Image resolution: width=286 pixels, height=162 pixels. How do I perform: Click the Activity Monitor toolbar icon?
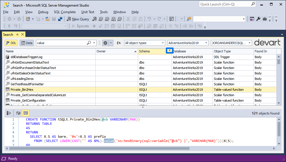click(x=172, y=19)
